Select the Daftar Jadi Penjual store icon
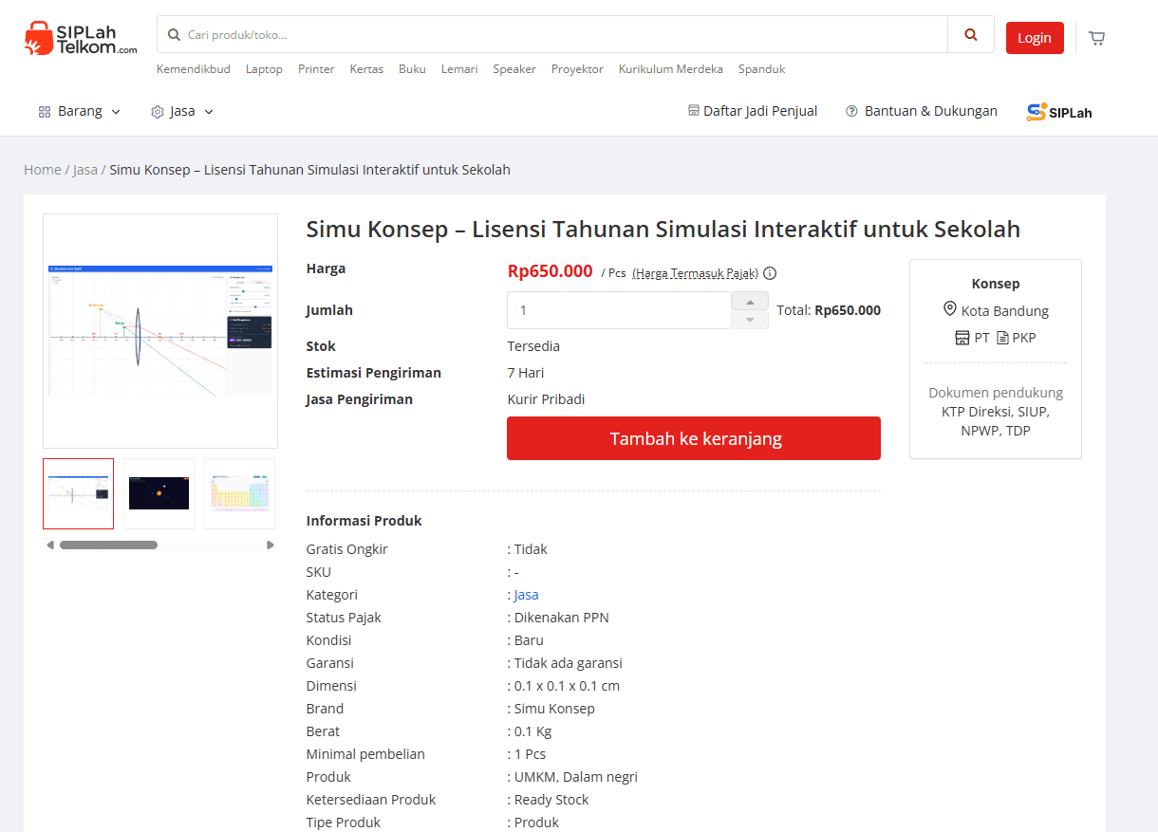 [695, 111]
